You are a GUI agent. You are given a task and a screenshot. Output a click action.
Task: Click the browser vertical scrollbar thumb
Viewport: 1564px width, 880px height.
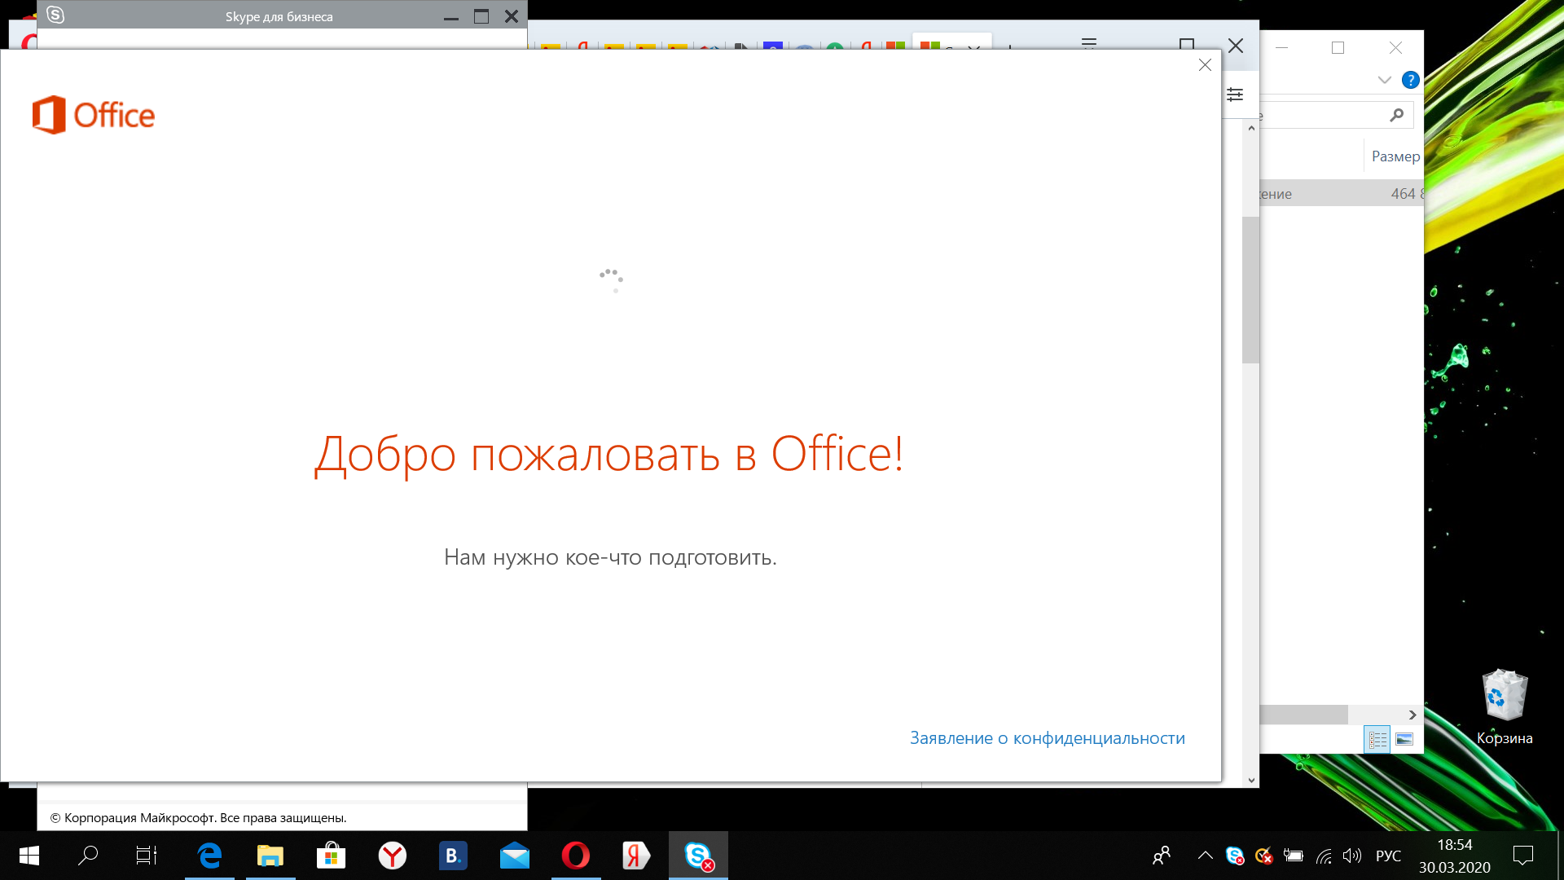1251,289
